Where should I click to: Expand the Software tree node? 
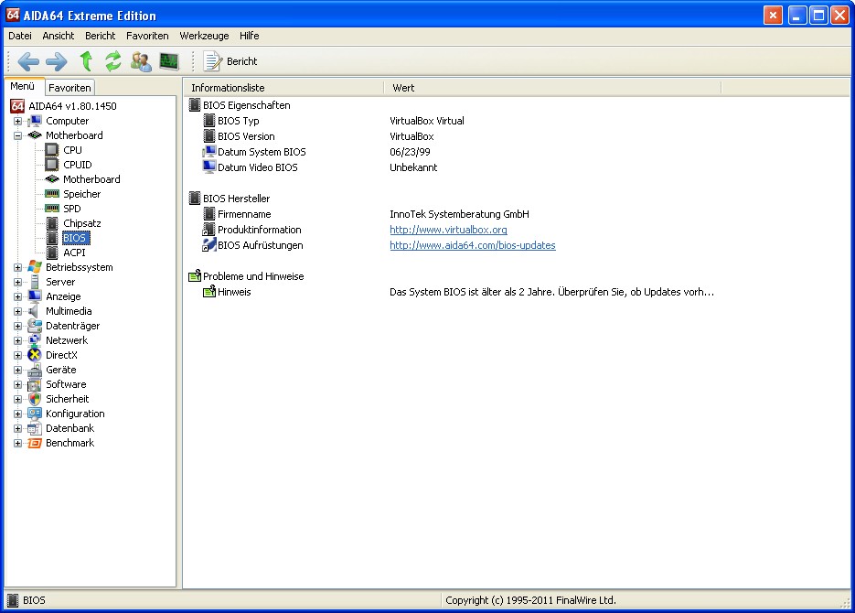[x=18, y=384]
